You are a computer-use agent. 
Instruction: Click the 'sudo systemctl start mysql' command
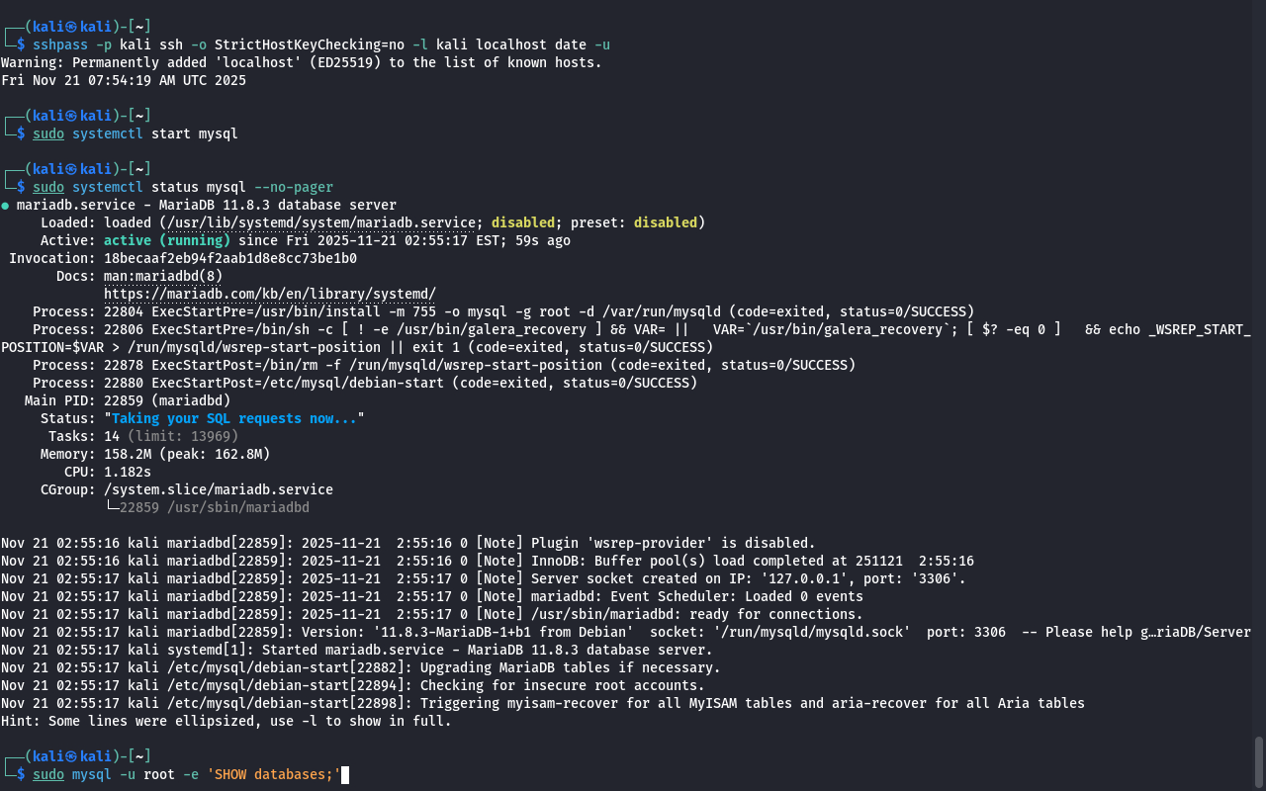pos(135,133)
